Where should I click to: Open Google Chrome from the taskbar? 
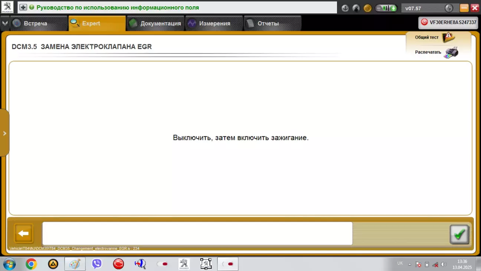tap(31, 264)
